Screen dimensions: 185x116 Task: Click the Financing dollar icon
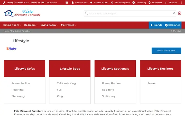pos(134,3)
